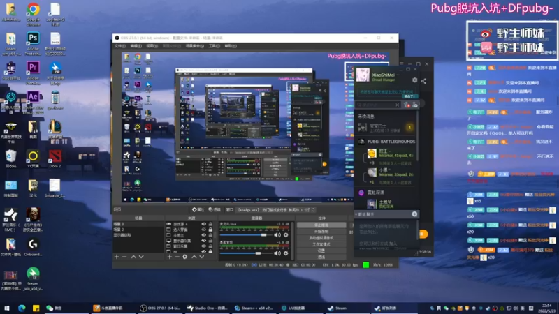The width and height of the screenshot is (559, 314).
Task: Toggle visibility eye for 窗口采集 source
Action: click(204, 246)
